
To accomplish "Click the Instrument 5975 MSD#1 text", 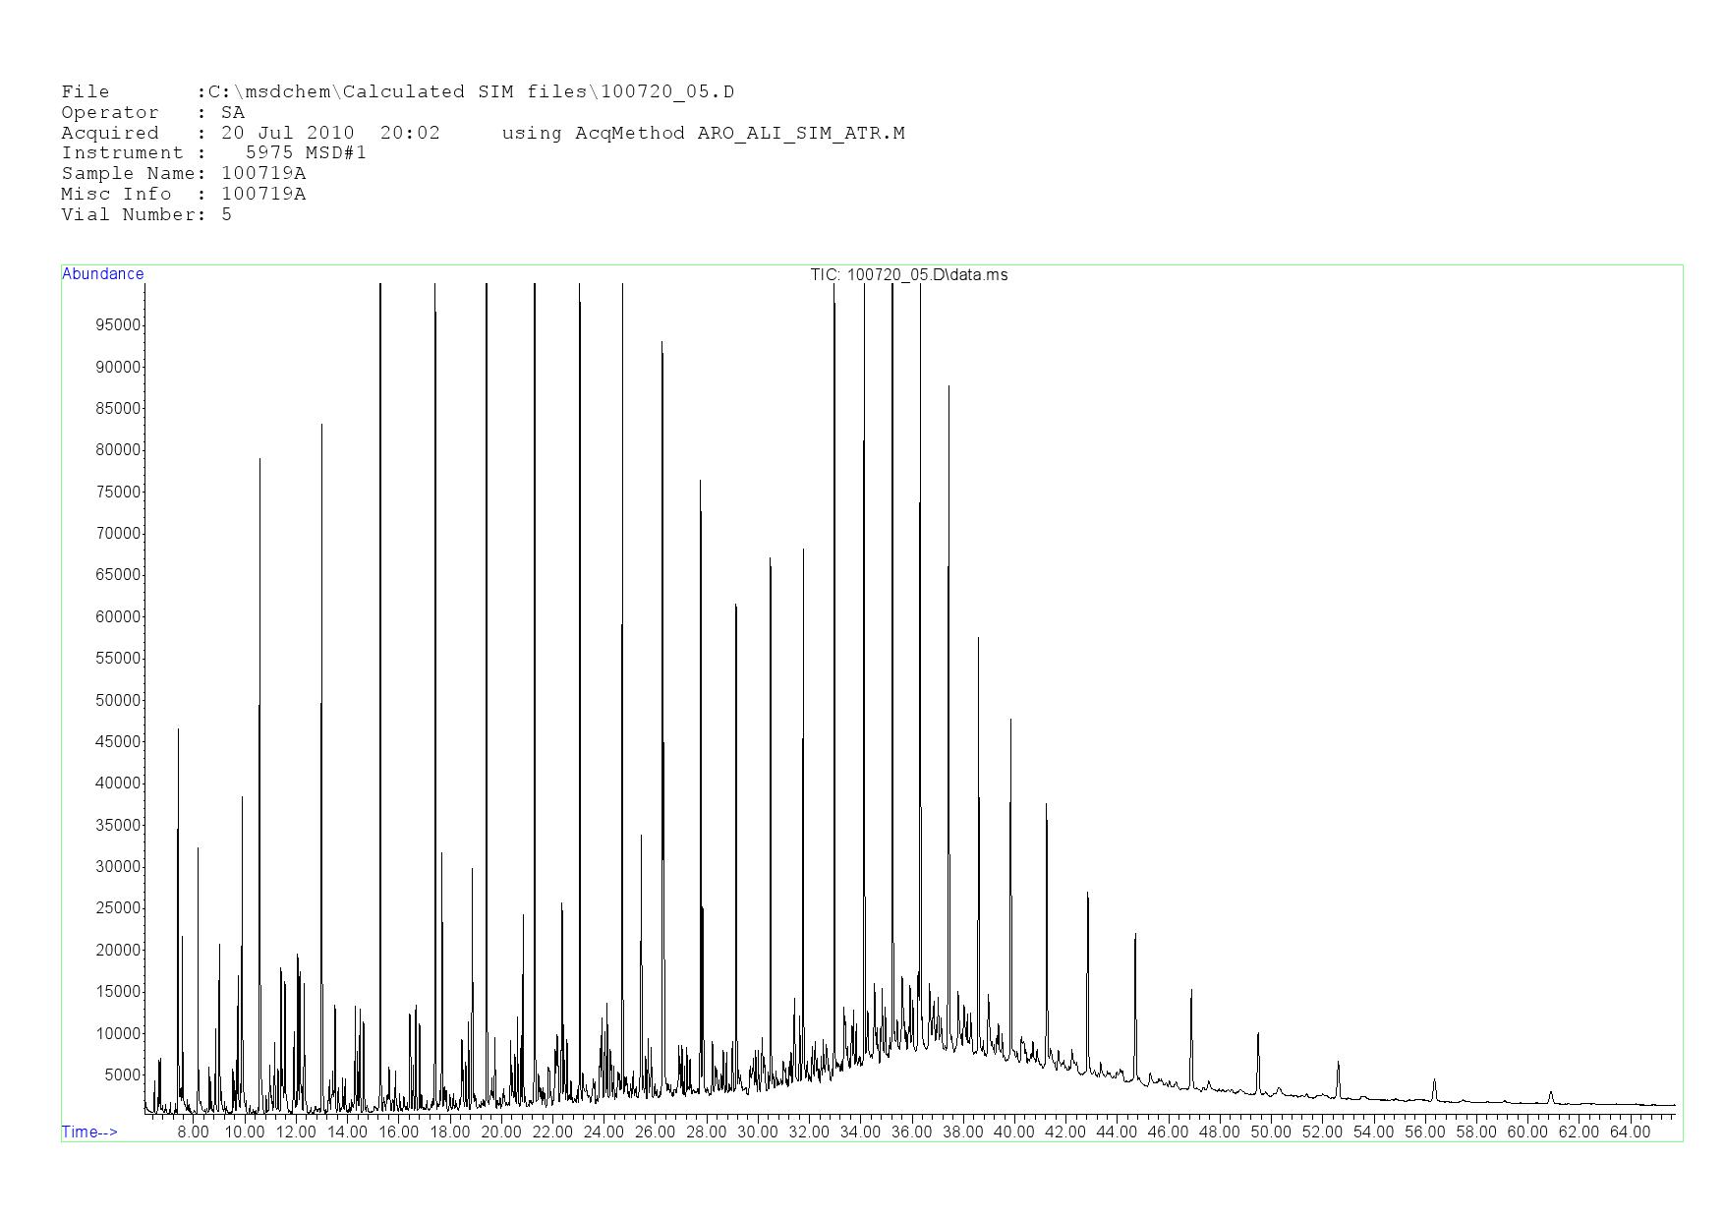I will tap(306, 153).
